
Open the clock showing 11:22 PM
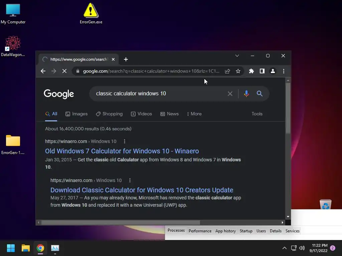318,248
